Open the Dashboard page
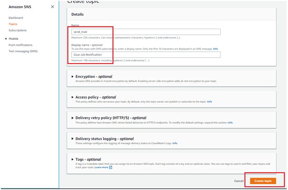Viewport: 288px width, 190px height. click(x=16, y=18)
